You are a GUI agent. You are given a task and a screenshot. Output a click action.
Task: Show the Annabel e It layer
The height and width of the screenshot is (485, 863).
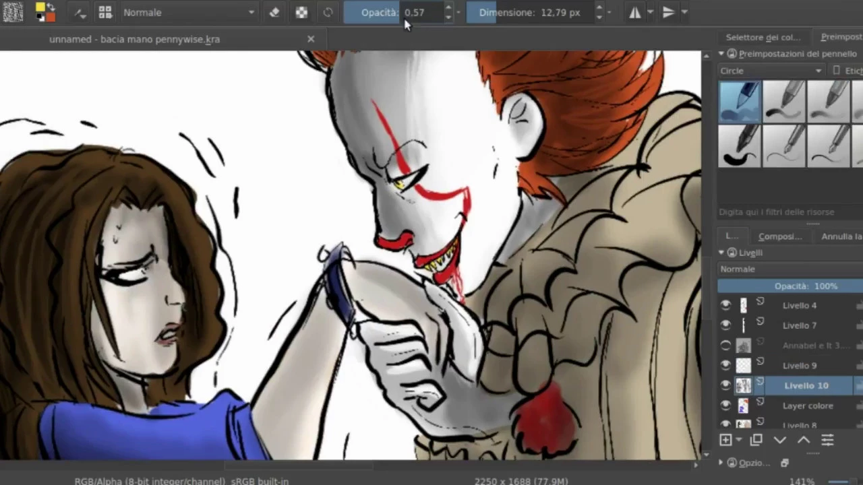(725, 346)
